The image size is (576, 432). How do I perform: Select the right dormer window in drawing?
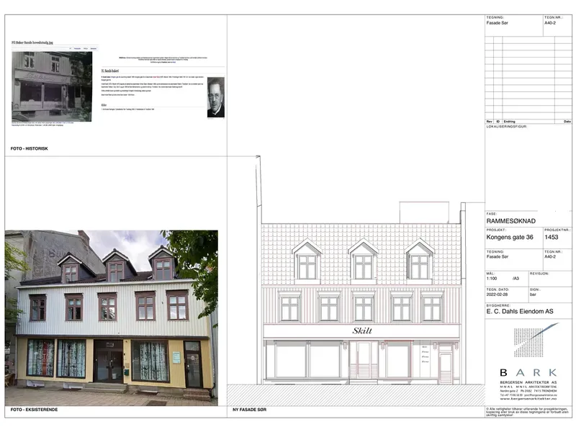point(420,261)
